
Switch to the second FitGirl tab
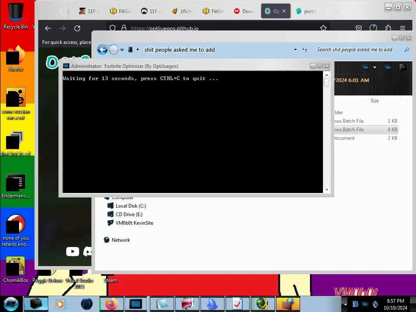(x=213, y=11)
